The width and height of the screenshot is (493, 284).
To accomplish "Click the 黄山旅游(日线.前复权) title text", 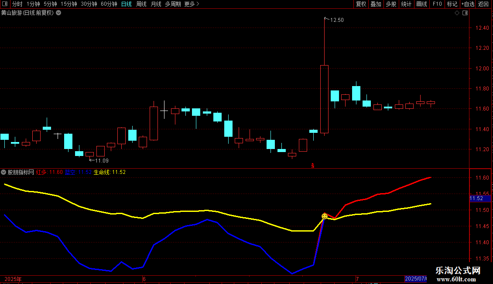I will (27, 13).
